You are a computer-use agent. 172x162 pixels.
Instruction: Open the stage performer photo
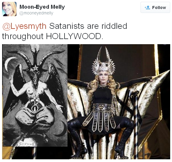pos(119,102)
